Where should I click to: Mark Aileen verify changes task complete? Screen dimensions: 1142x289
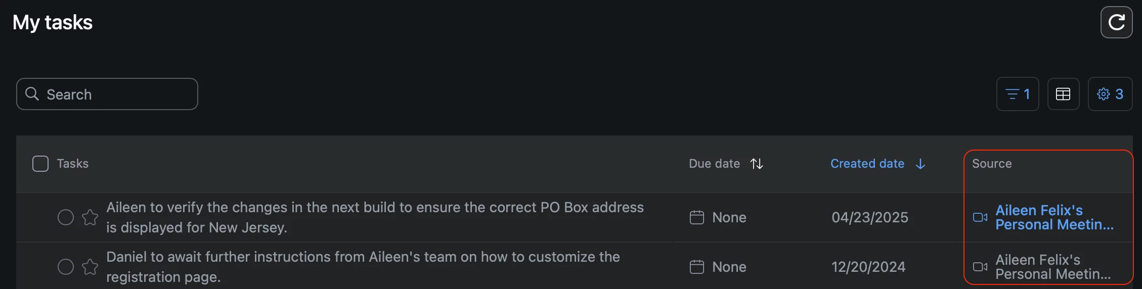coord(66,217)
